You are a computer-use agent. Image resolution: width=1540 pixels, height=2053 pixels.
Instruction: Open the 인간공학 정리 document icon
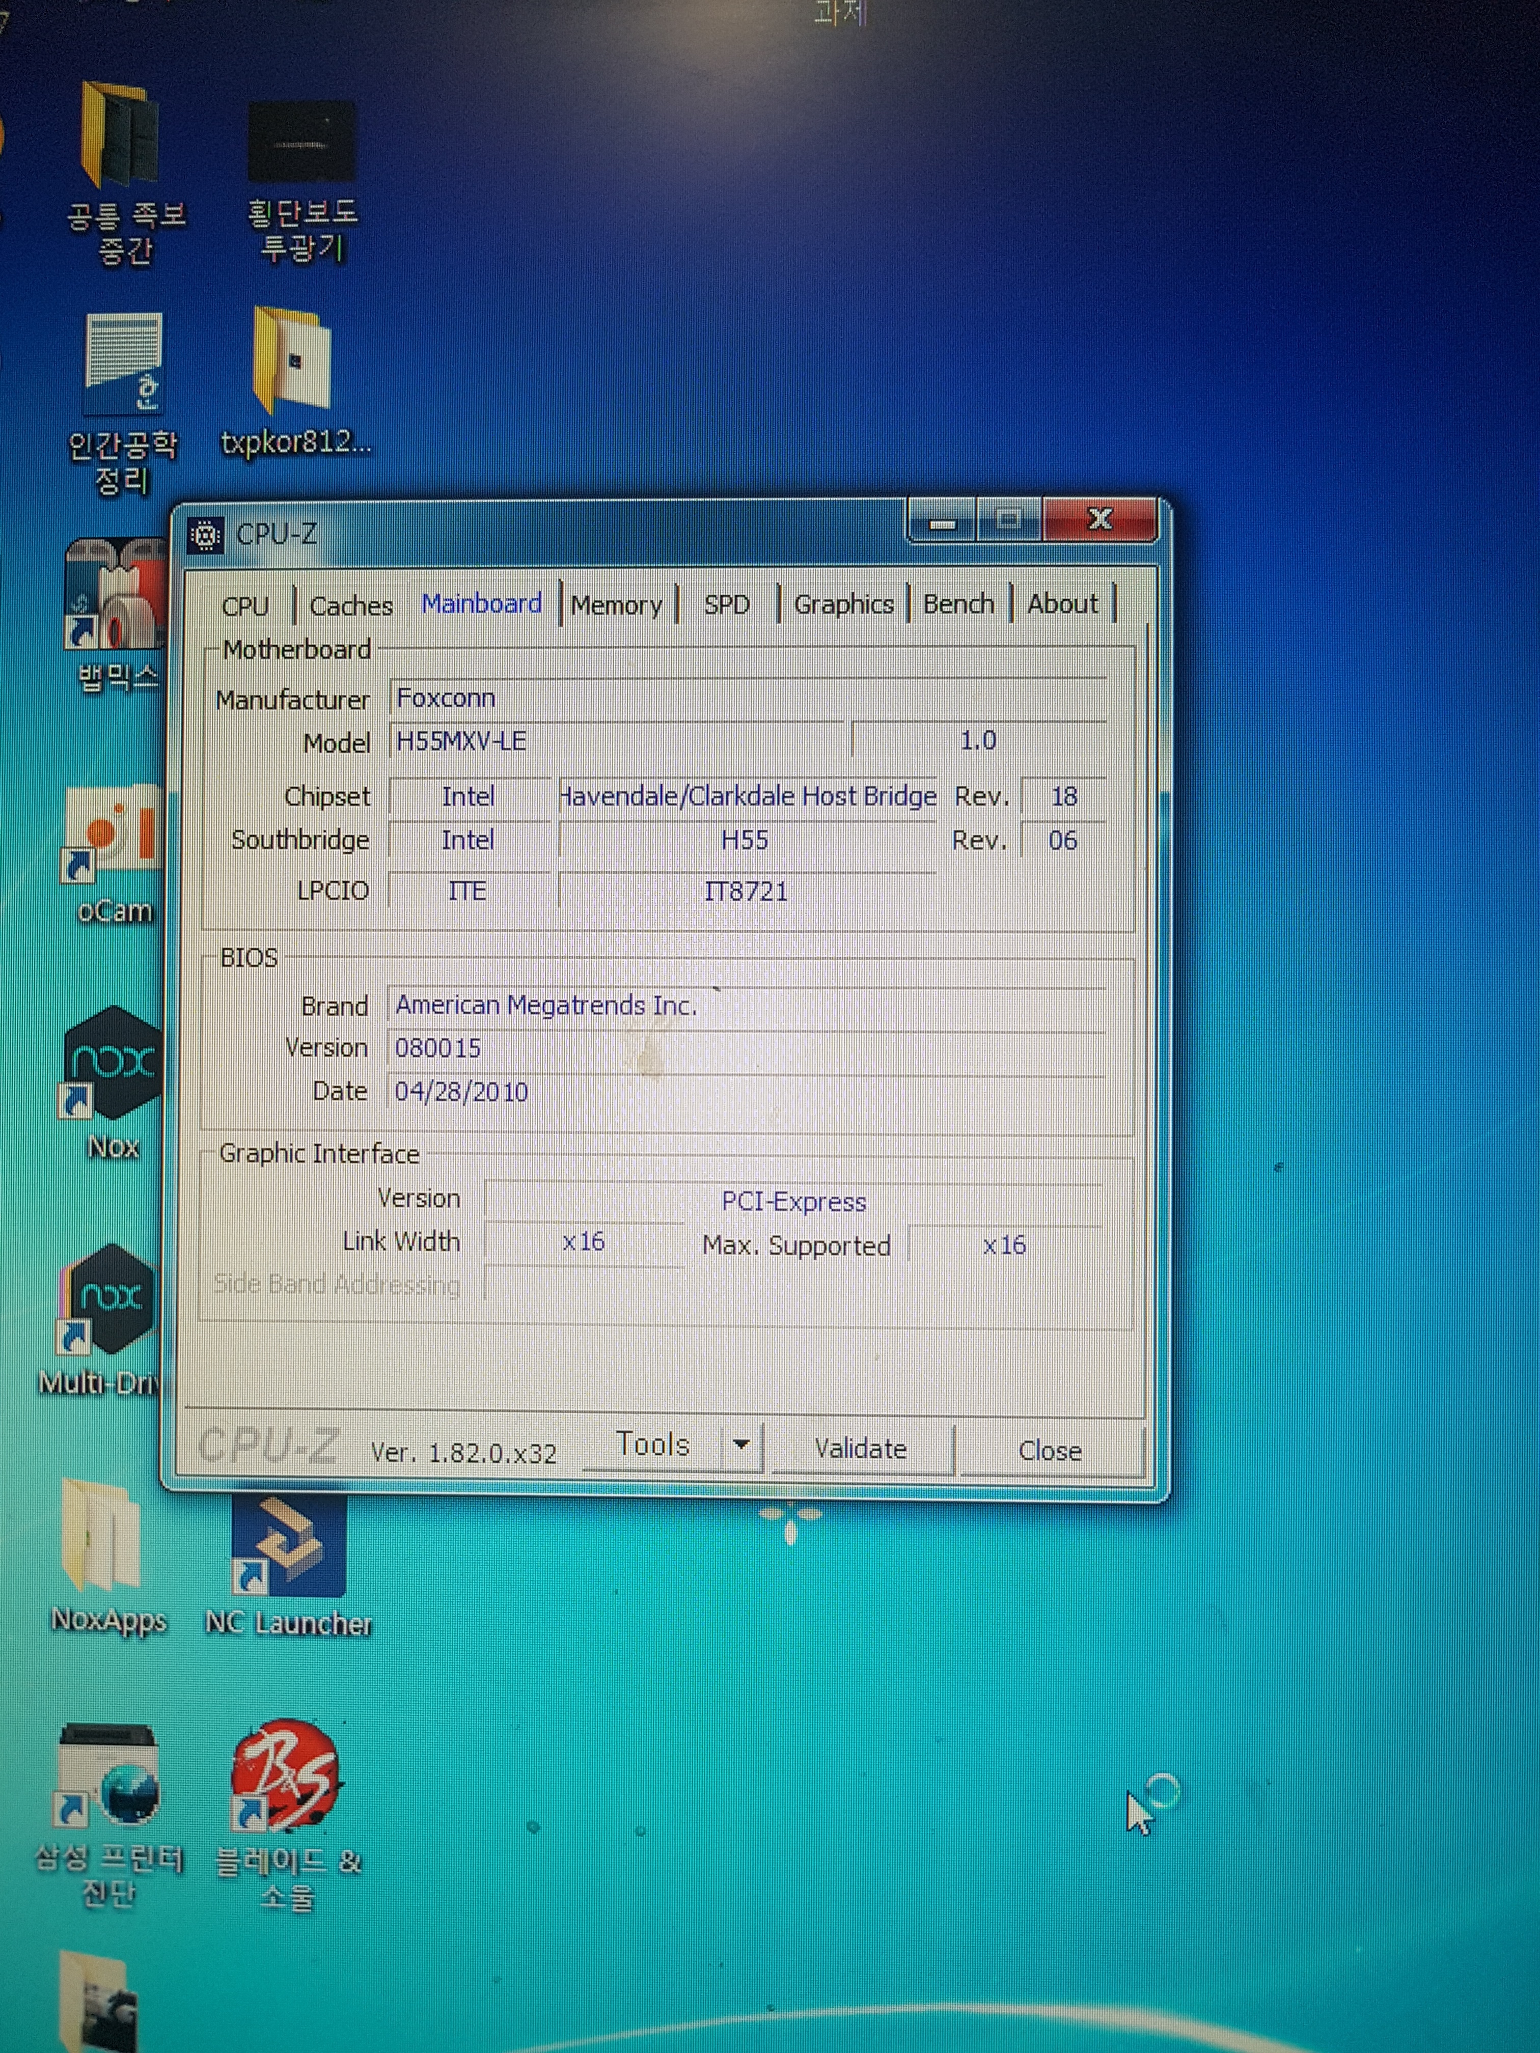click(123, 363)
